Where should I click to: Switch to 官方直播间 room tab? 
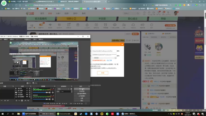(41, 19)
